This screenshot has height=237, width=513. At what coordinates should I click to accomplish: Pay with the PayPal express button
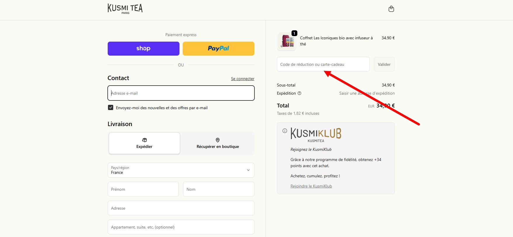tap(219, 49)
